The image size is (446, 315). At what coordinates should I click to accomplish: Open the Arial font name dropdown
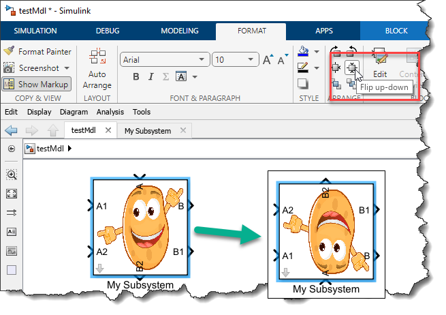point(165,60)
